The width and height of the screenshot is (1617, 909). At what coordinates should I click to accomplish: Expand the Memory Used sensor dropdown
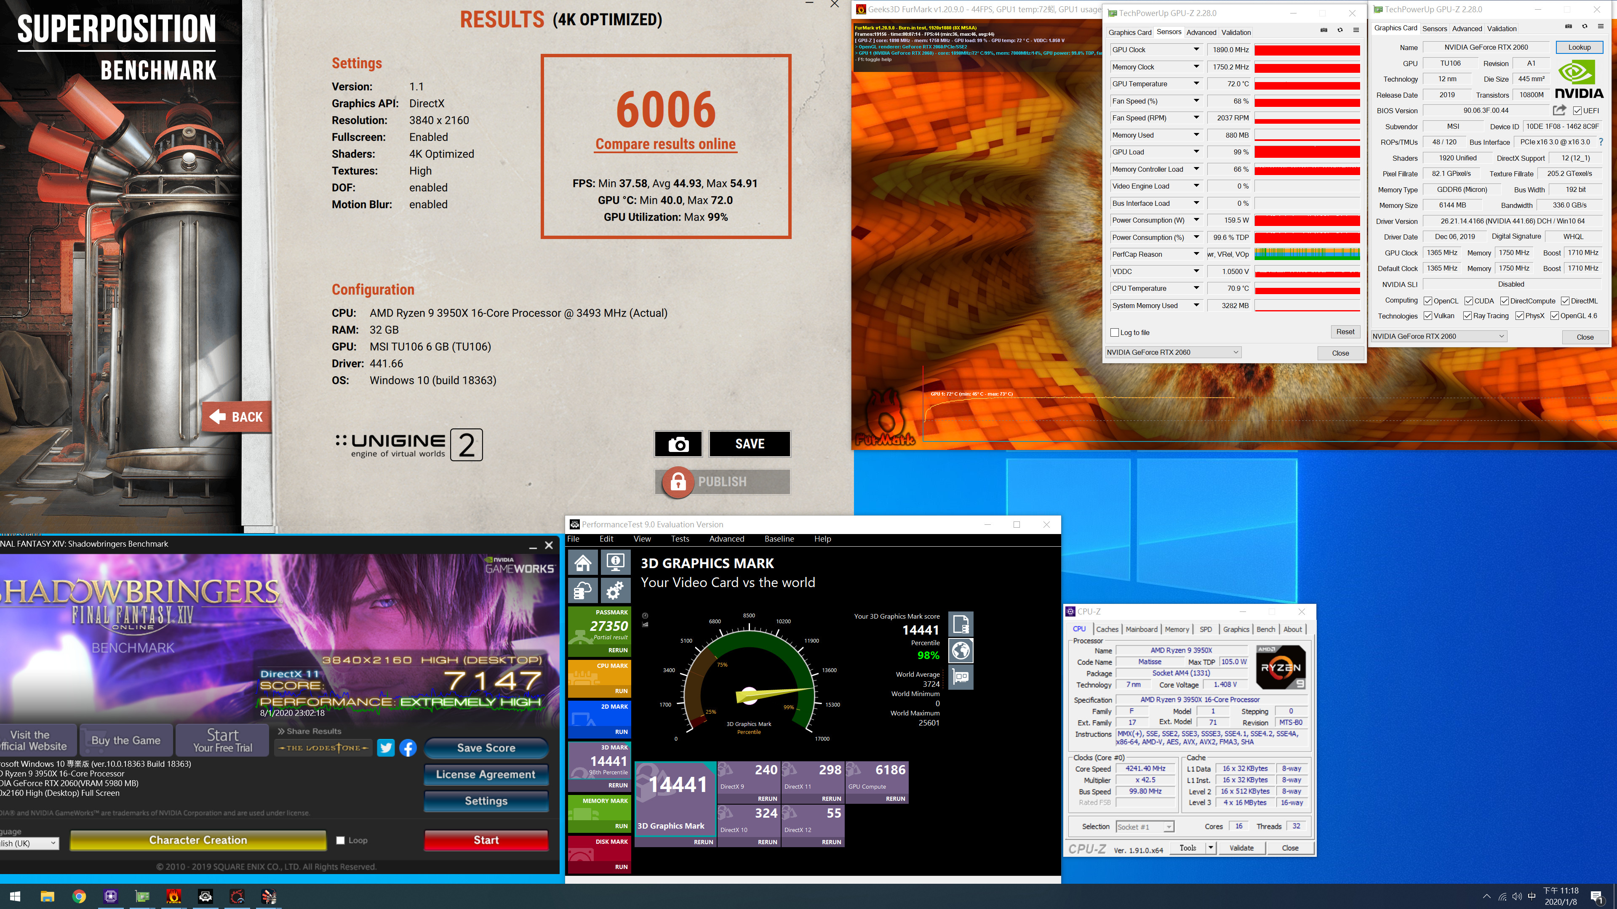(1196, 135)
